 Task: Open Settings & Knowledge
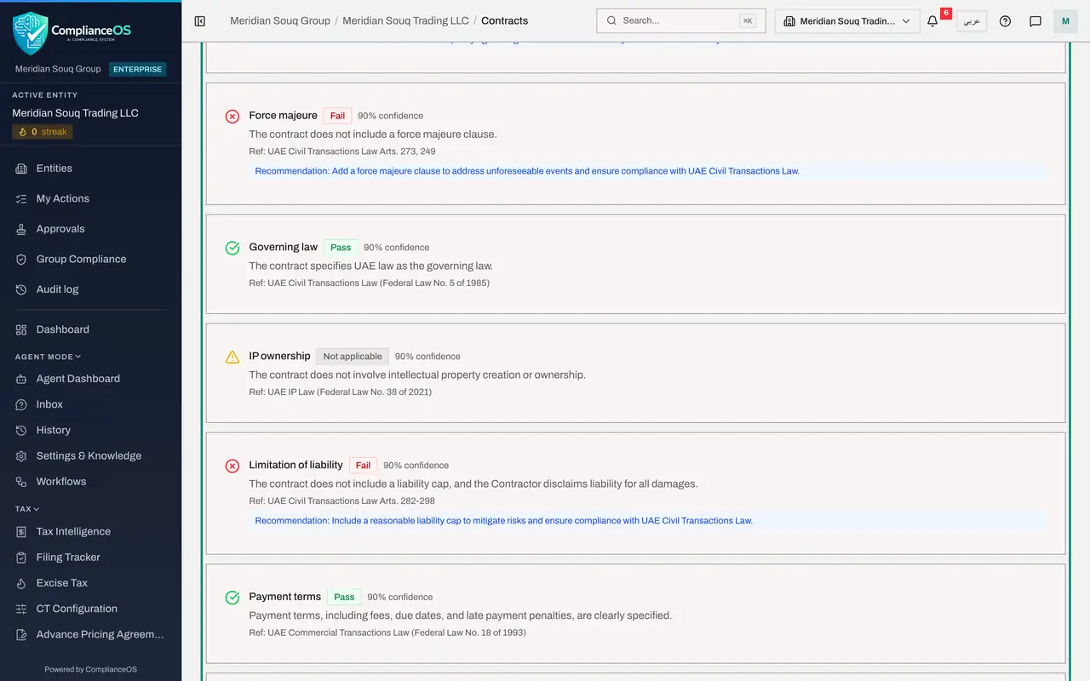point(90,455)
